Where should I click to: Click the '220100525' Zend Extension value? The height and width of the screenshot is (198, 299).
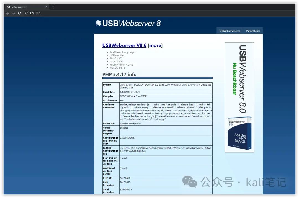click(126, 190)
